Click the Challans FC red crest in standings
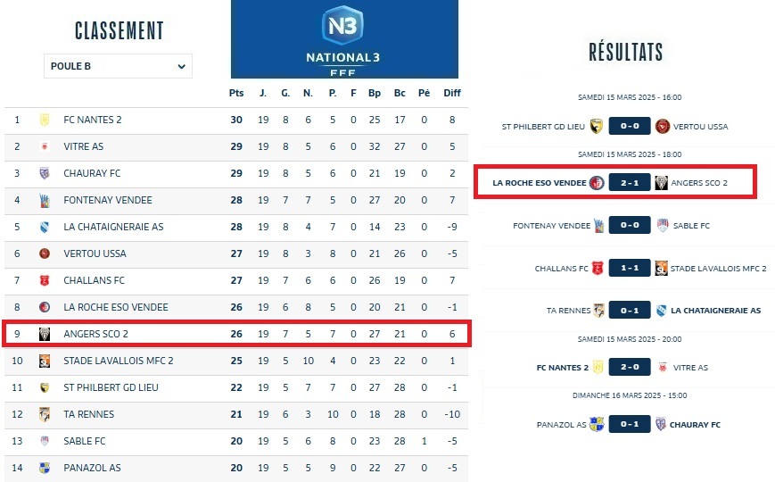 pyautogui.click(x=44, y=280)
